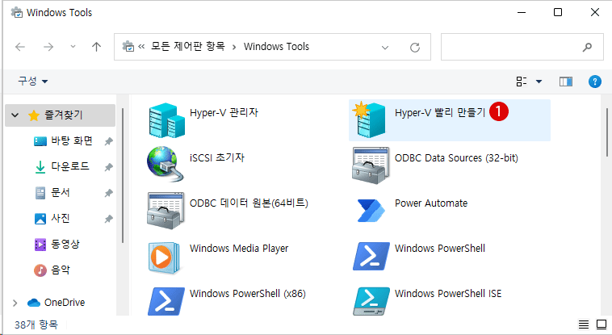612x335 pixels.
Task: Click the Windows Tools breadcrumb segment
Action: 276,47
